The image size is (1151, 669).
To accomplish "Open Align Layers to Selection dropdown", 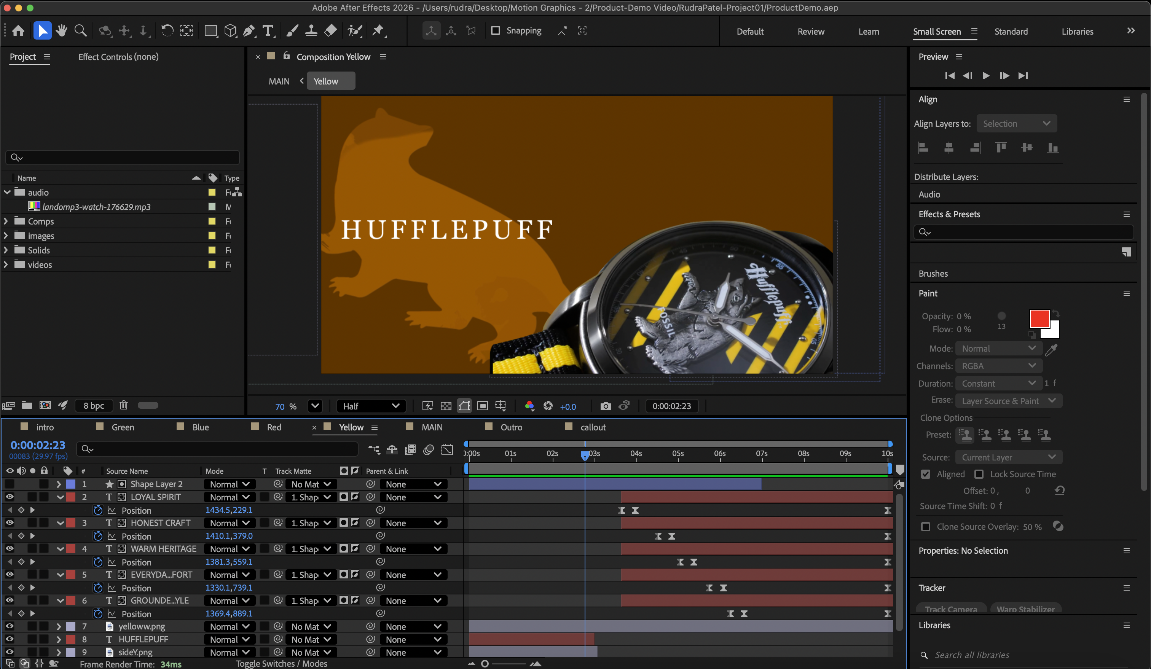I will pos(1016,123).
